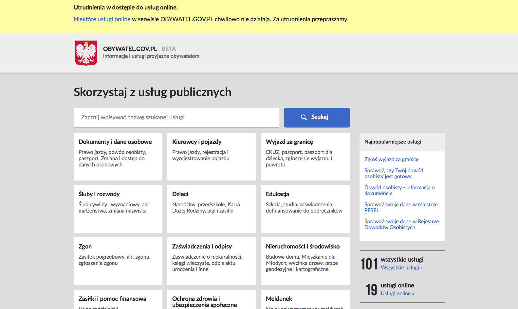Image resolution: width=518 pixels, height=309 pixels.
Task: Click the 'usługi online' counter label
Action: pos(398,285)
